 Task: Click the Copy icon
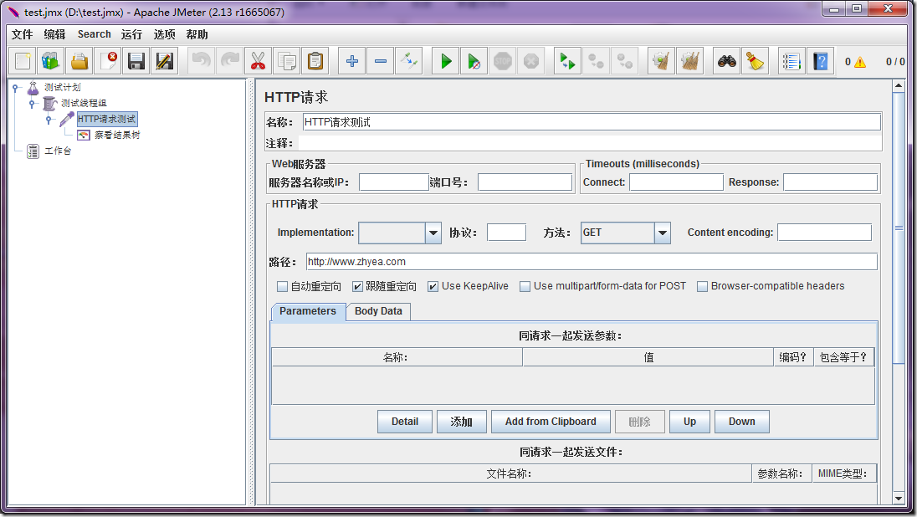[286, 61]
